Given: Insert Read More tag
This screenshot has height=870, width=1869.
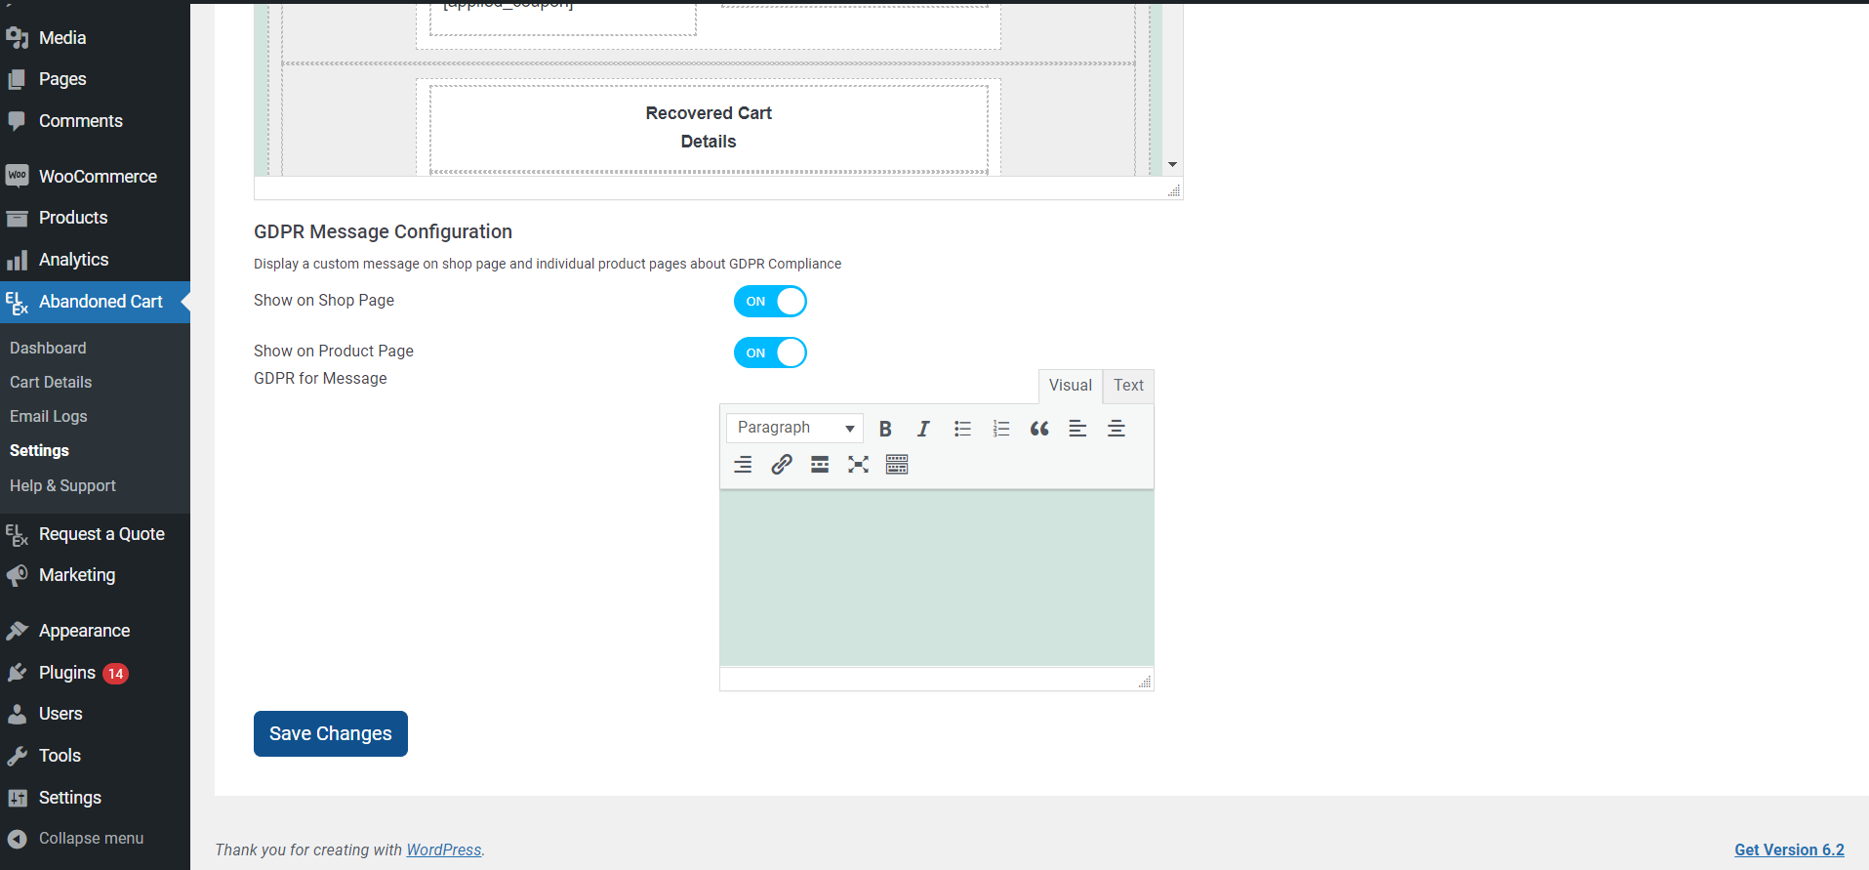Looking at the screenshot, I should click(x=820, y=465).
